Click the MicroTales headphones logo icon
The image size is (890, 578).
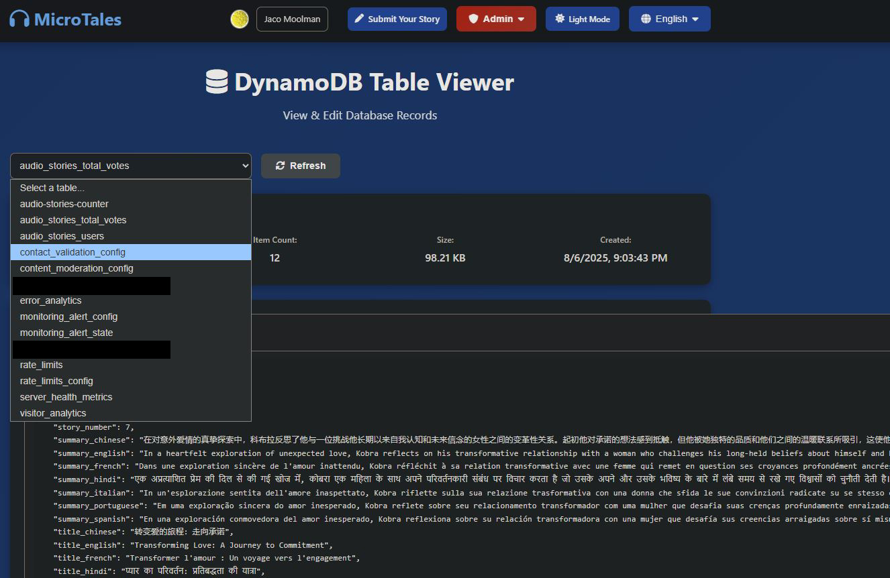coord(19,19)
